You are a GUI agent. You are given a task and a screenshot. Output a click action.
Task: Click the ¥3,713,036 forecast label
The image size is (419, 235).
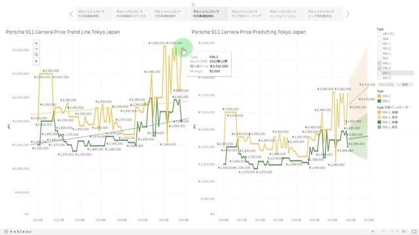368,85
